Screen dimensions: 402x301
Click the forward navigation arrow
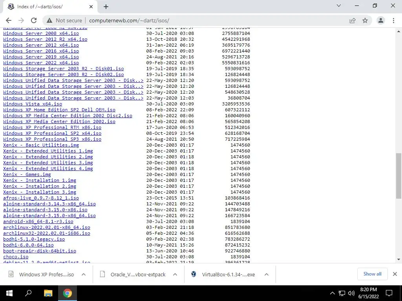pyautogui.click(x=21, y=20)
